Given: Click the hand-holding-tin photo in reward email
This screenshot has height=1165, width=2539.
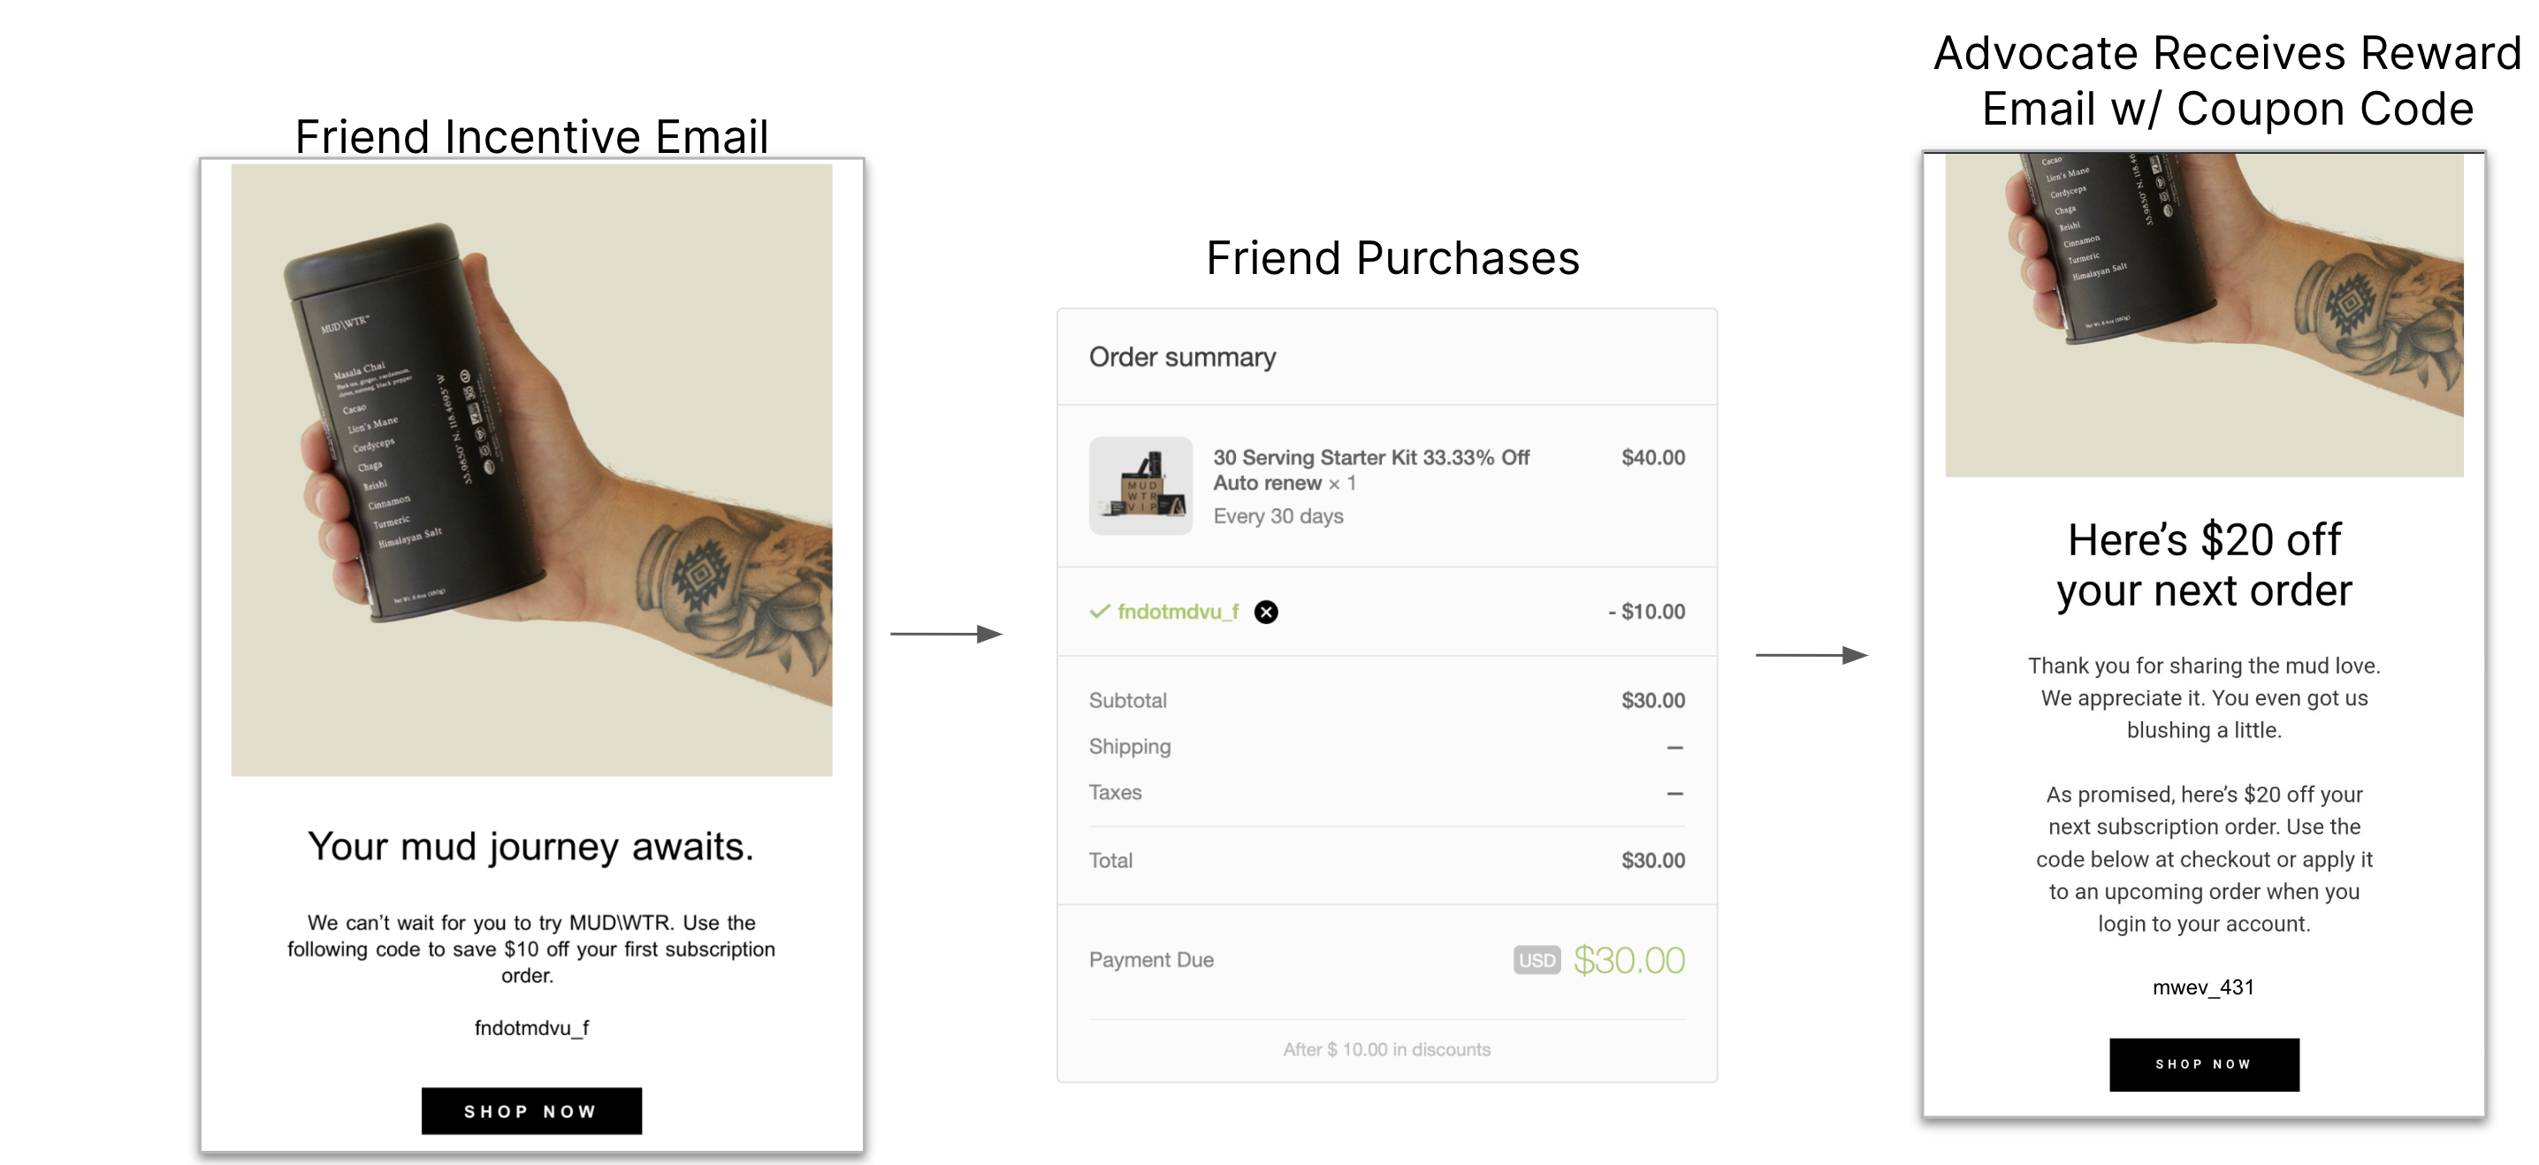Looking at the screenshot, I should [2204, 315].
